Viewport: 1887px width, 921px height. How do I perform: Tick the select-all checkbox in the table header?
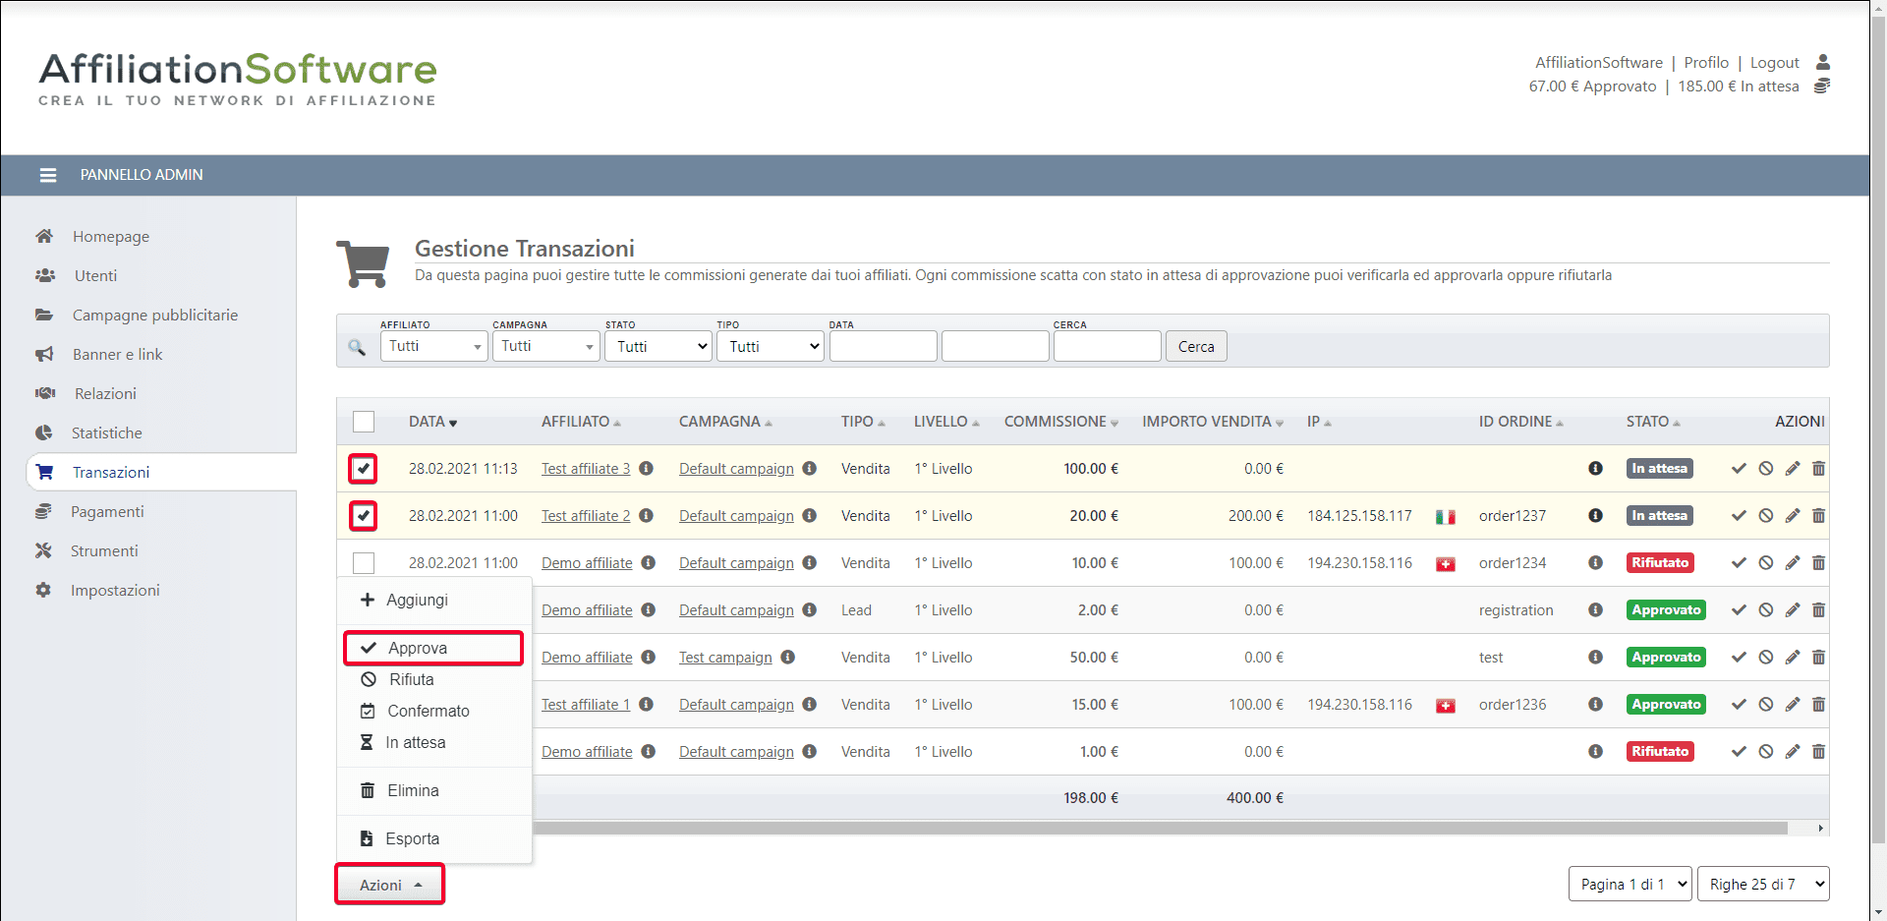pos(364,422)
